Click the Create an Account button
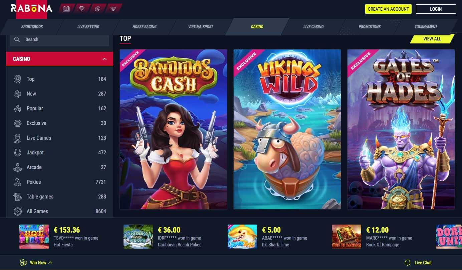The height and width of the screenshot is (270, 462). point(388,9)
